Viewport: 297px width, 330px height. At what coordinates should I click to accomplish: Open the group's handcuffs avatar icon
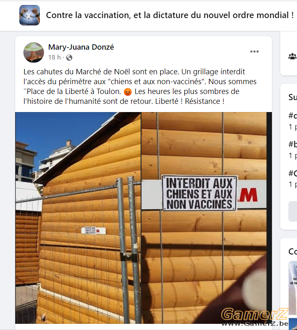[x=30, y=15]
